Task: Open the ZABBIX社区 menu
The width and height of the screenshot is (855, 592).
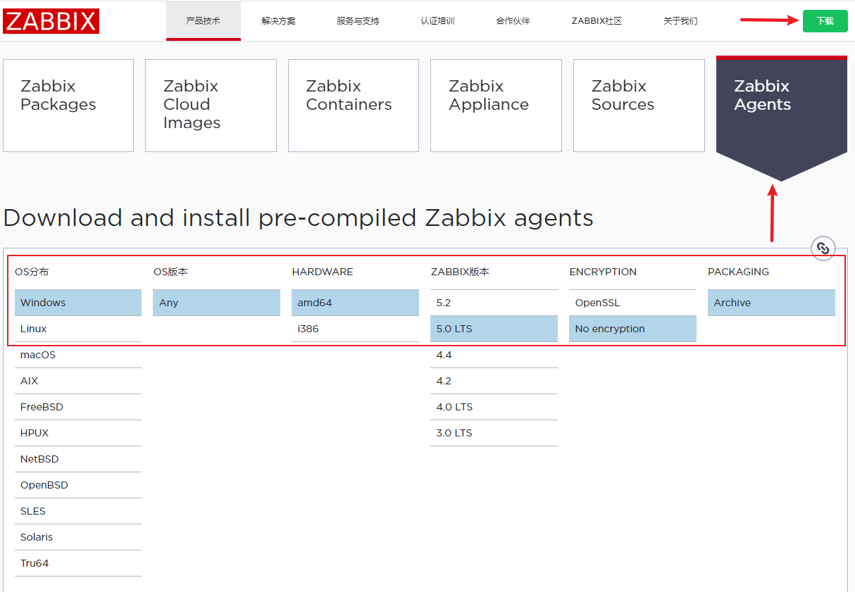Action: coord(597,21)
